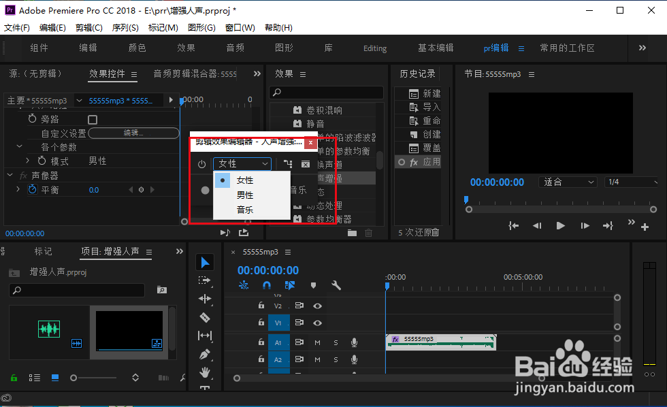Step forward one frame in Program monitor
The width and height of the screenshot is (667, 407).
pos(585,226)
